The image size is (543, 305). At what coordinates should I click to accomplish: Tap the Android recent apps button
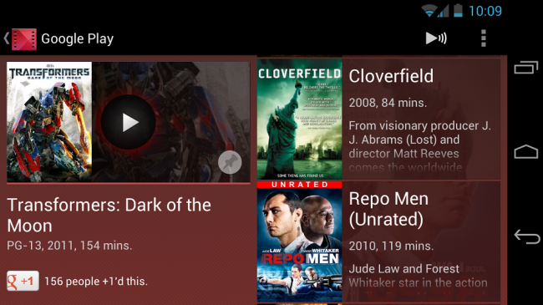click(x=526, y=67)
